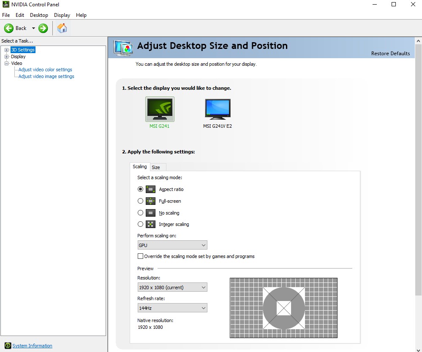Open the File menu

pos(6,15)
